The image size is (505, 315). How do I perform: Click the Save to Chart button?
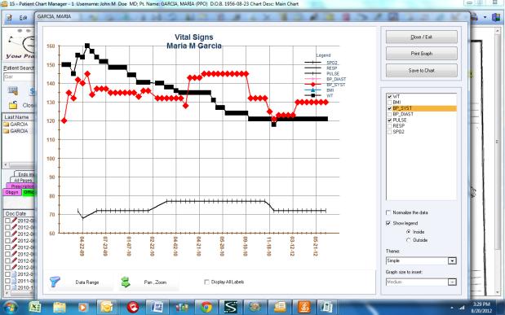[x=421, y=70]
